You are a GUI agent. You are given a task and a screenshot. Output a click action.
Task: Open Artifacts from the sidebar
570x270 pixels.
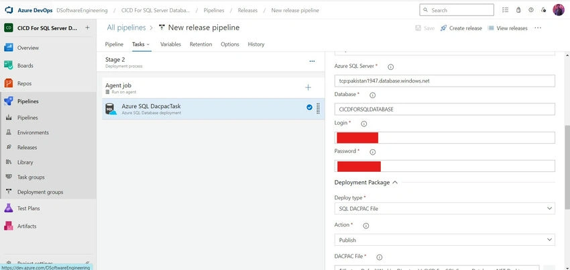click(27, 226)
